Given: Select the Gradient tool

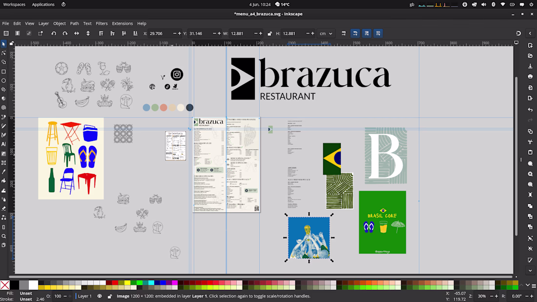Looking at the screenshot, I should [4, 154].
